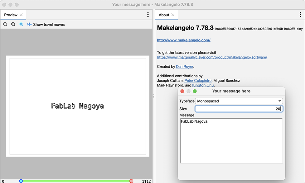Click the panel divider handle between Preview and About
Image resolution: width=305 pixels, height=183 pixels.
(154, 96)
